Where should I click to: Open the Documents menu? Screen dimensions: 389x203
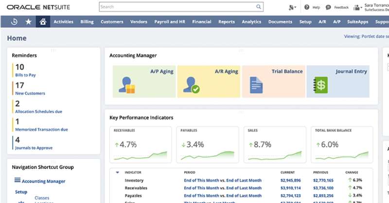pyautogui.click(x=280, y=22)
